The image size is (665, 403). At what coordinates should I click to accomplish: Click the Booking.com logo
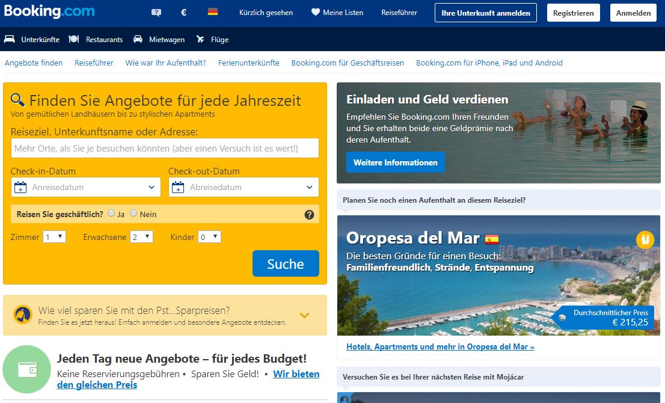point(49,11)
